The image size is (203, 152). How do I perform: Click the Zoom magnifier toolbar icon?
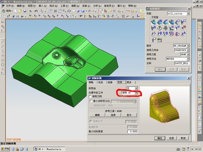pyautogui.click(x=64, y=11)
